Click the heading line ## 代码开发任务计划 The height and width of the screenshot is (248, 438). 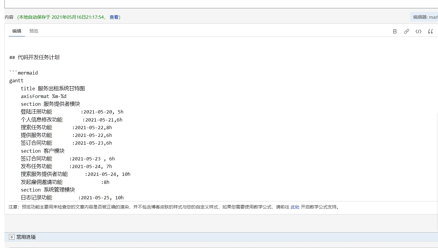point(34,57)
